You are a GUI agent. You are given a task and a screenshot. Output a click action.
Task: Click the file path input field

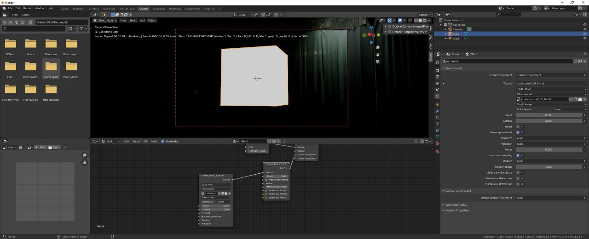coord(62,22)
